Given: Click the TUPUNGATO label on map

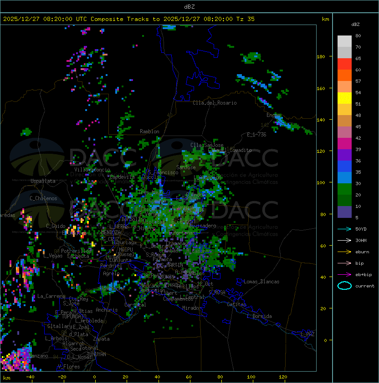Looking at the screenshot, I should (x=74, y=317).
